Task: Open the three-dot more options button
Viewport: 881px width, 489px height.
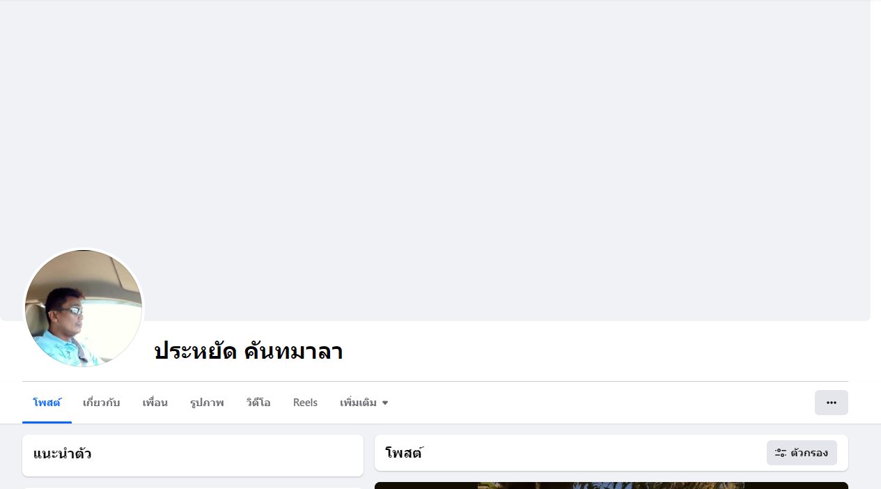Action: (x=831, y=403)
